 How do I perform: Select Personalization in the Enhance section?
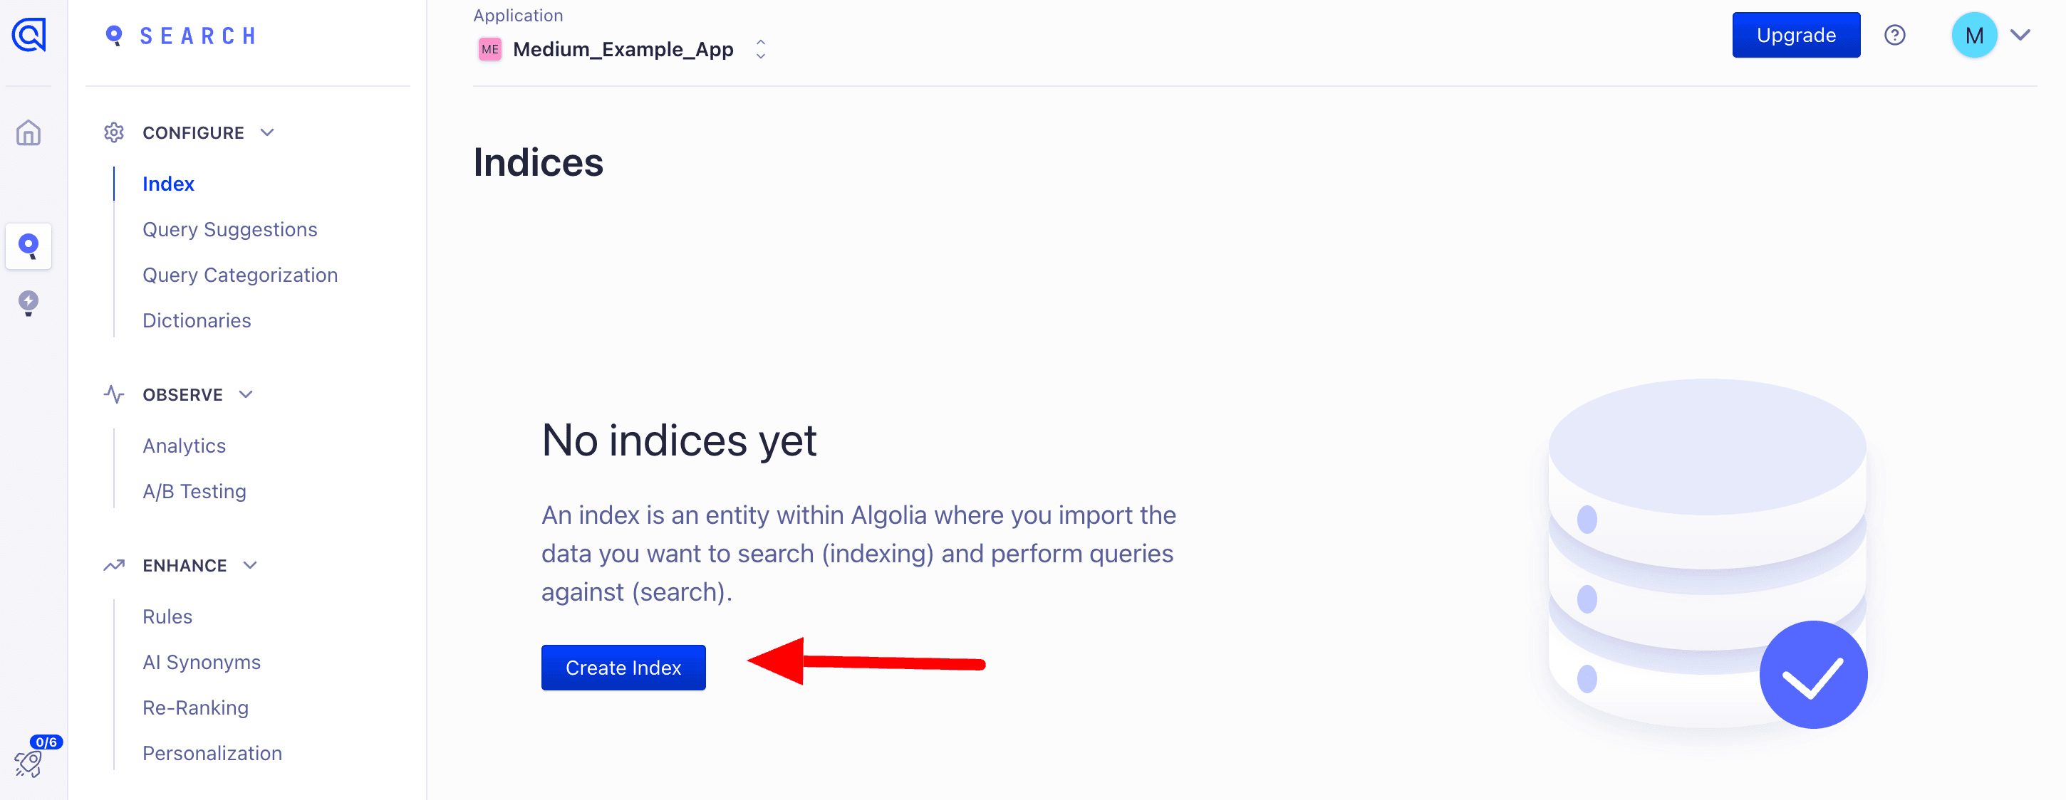click(212, 754)
